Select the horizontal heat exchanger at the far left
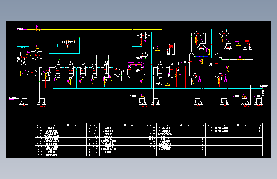Viewport: 277px width, 179px height. coord(32,73)
